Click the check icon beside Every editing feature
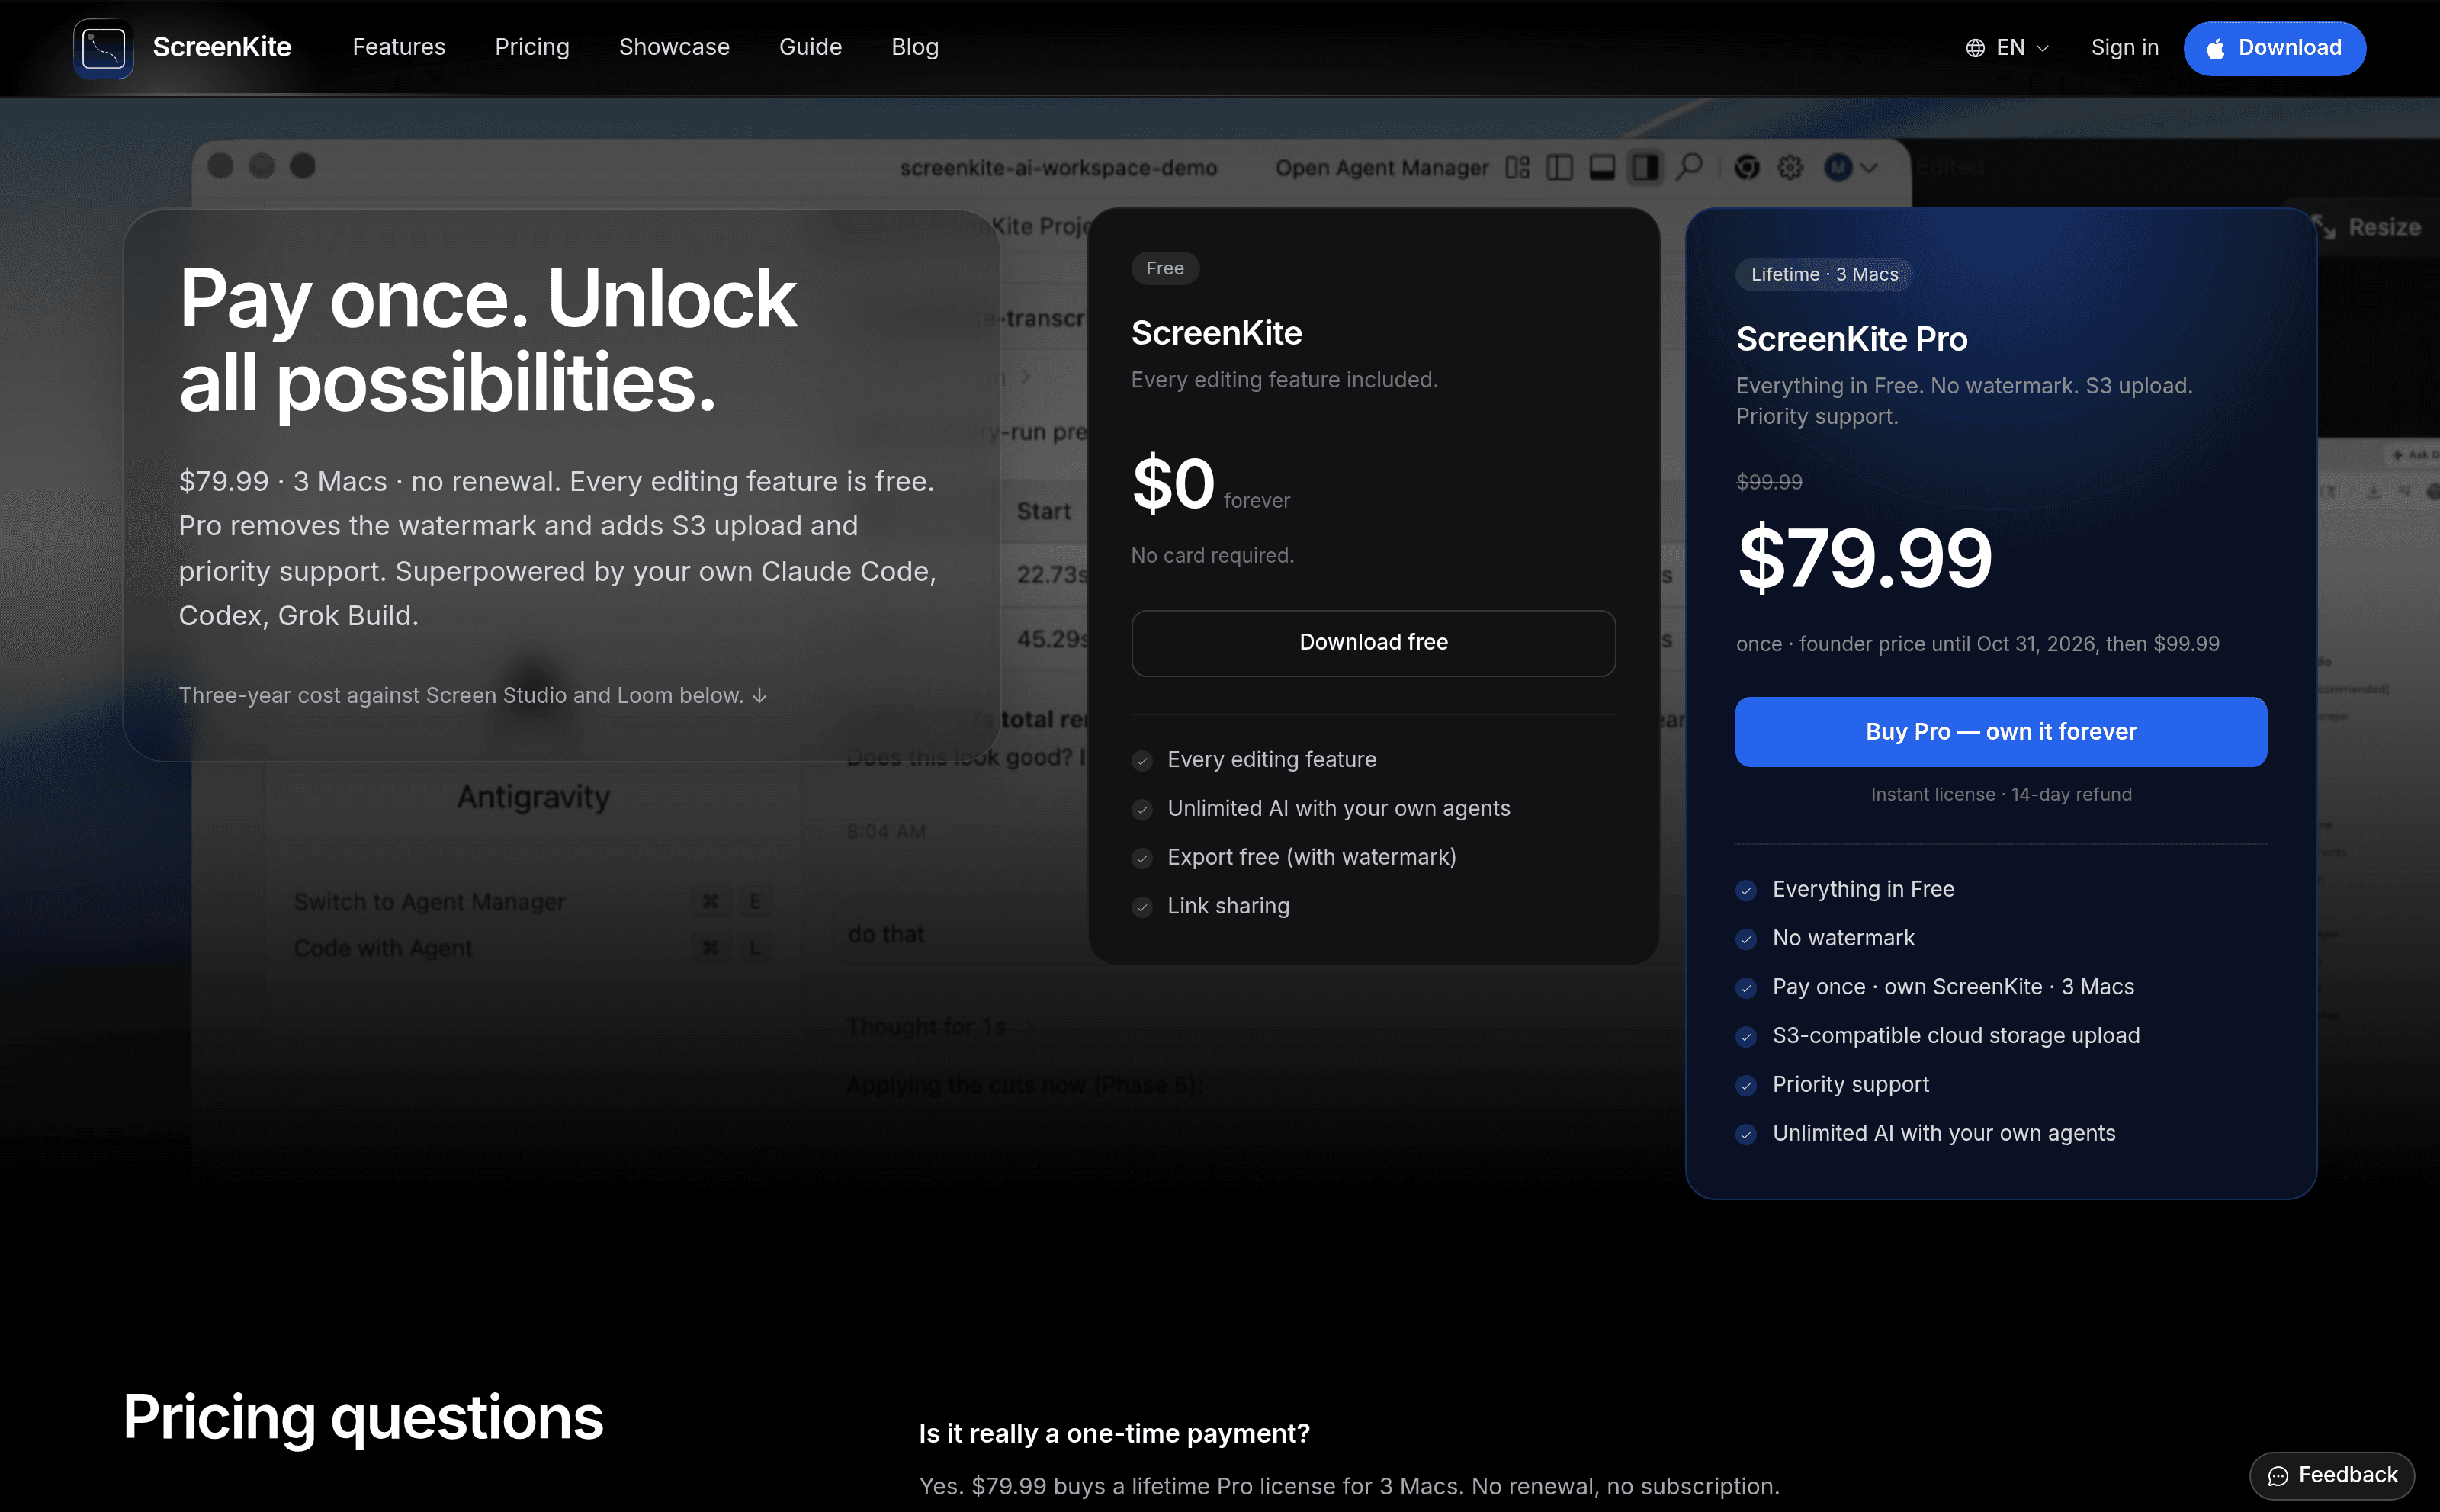Image resolution: width=2440 pixels, height=1512 pixels. click(1142, 761)
